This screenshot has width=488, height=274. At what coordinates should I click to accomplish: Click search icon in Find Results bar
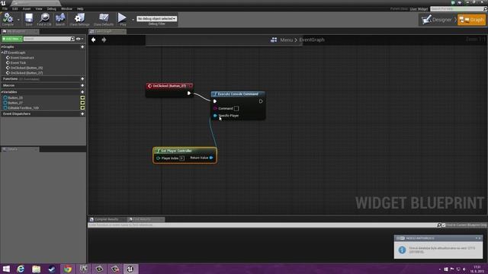439,225
